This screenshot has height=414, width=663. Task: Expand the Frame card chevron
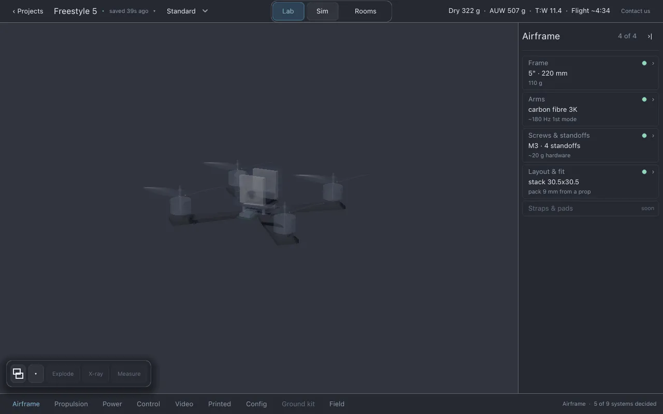(x=653, y=63)
